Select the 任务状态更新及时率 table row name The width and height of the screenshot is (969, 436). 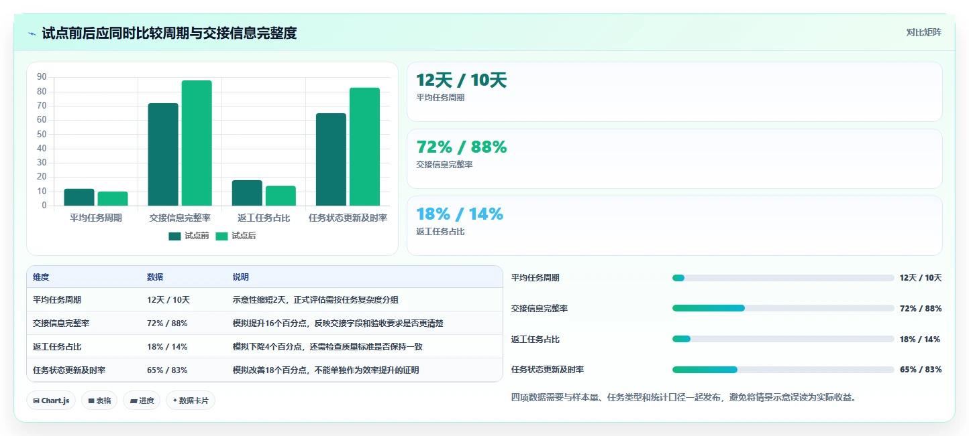[x=69, y=370]
